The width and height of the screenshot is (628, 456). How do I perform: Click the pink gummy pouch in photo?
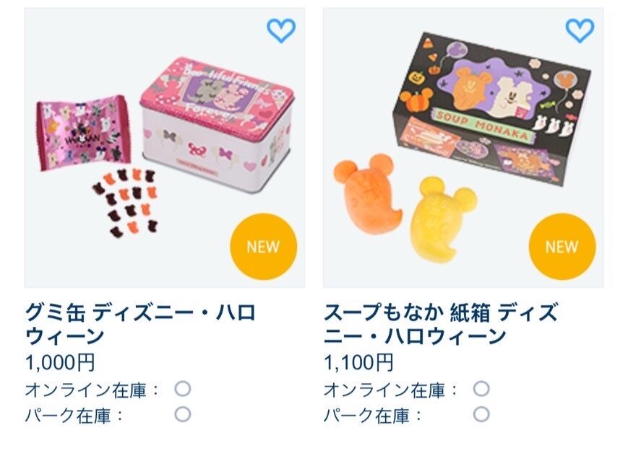83,131
